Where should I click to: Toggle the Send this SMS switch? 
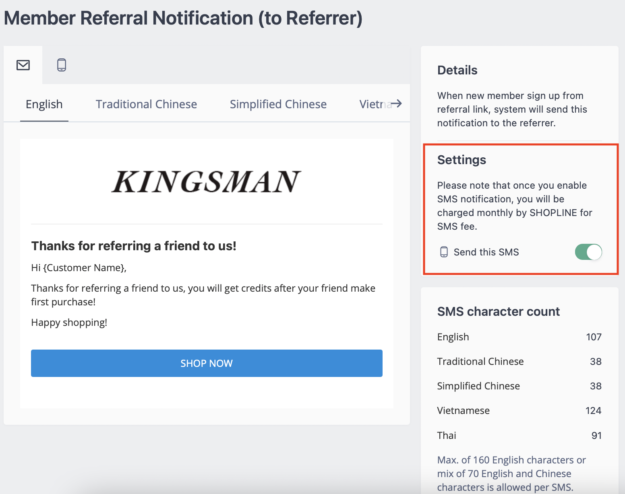click(x=588, y=252)
